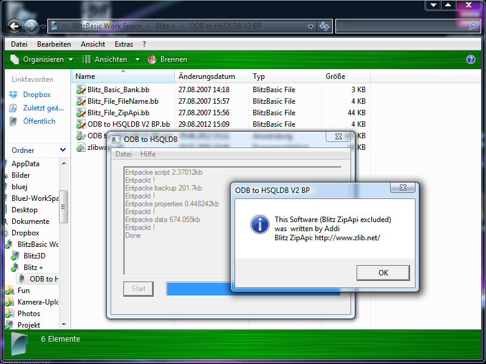The image size is (486, 364).
Task: Click Blitz + breadcrumb in address bar
Action: tap(165, 26)
